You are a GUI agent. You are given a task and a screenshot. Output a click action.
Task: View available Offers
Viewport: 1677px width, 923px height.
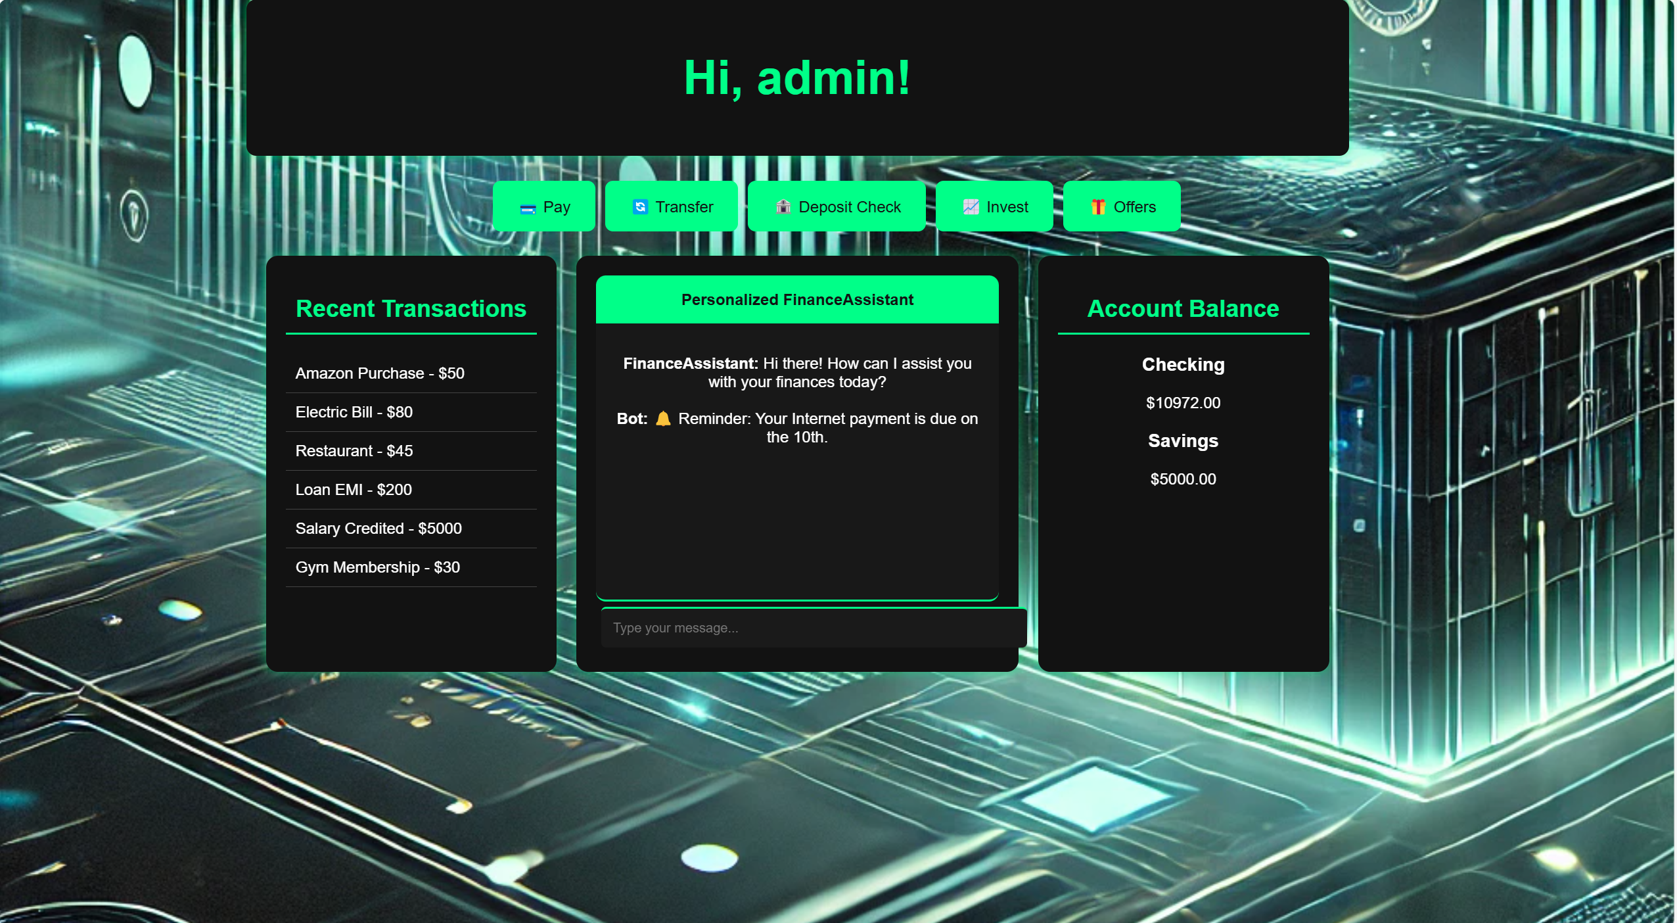pos(1121,206)
